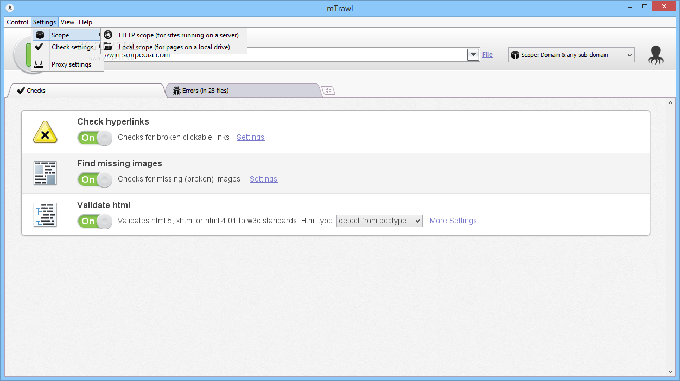
Task: Click the checkmark icon beside Check settings
Action: tap(39, 47)
